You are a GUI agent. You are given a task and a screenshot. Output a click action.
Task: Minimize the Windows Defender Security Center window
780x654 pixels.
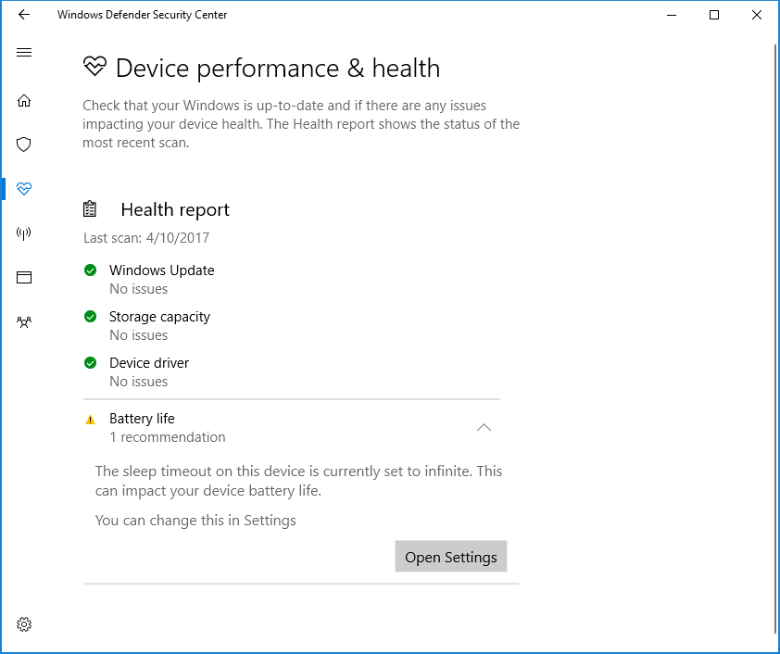(x=672, y=15)
